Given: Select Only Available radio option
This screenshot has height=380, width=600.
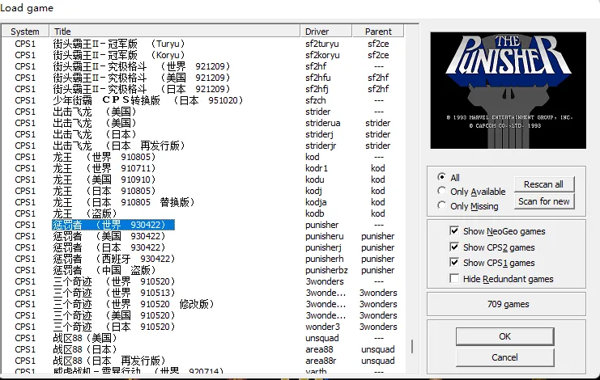Looking at the screenshot, I should pos(442,191).
